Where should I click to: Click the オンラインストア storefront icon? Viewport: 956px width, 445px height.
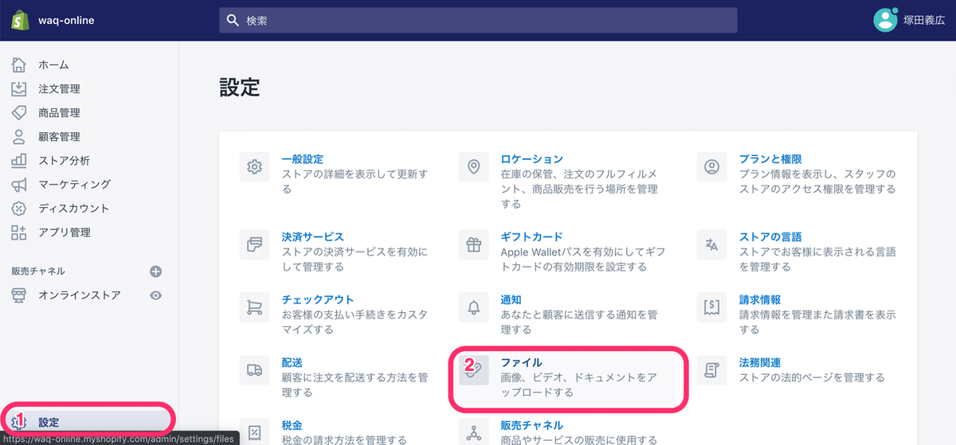[x=19, y=295]
